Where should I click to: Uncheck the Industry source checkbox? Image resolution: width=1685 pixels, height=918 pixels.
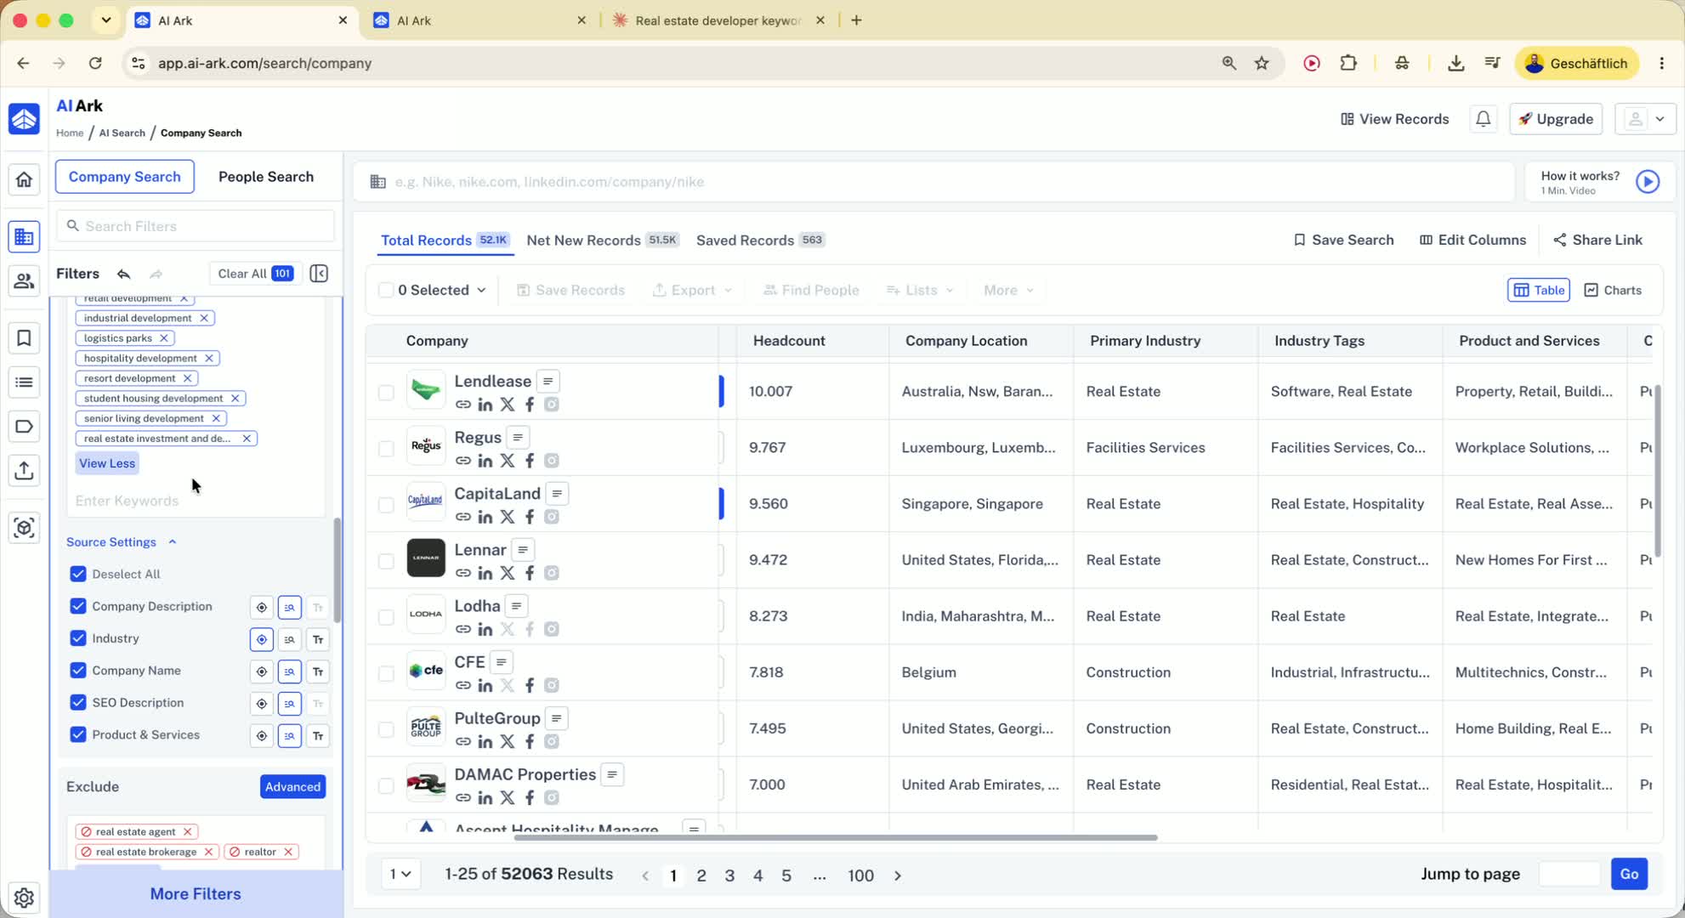pyautogui.click(x=78, y=638)
